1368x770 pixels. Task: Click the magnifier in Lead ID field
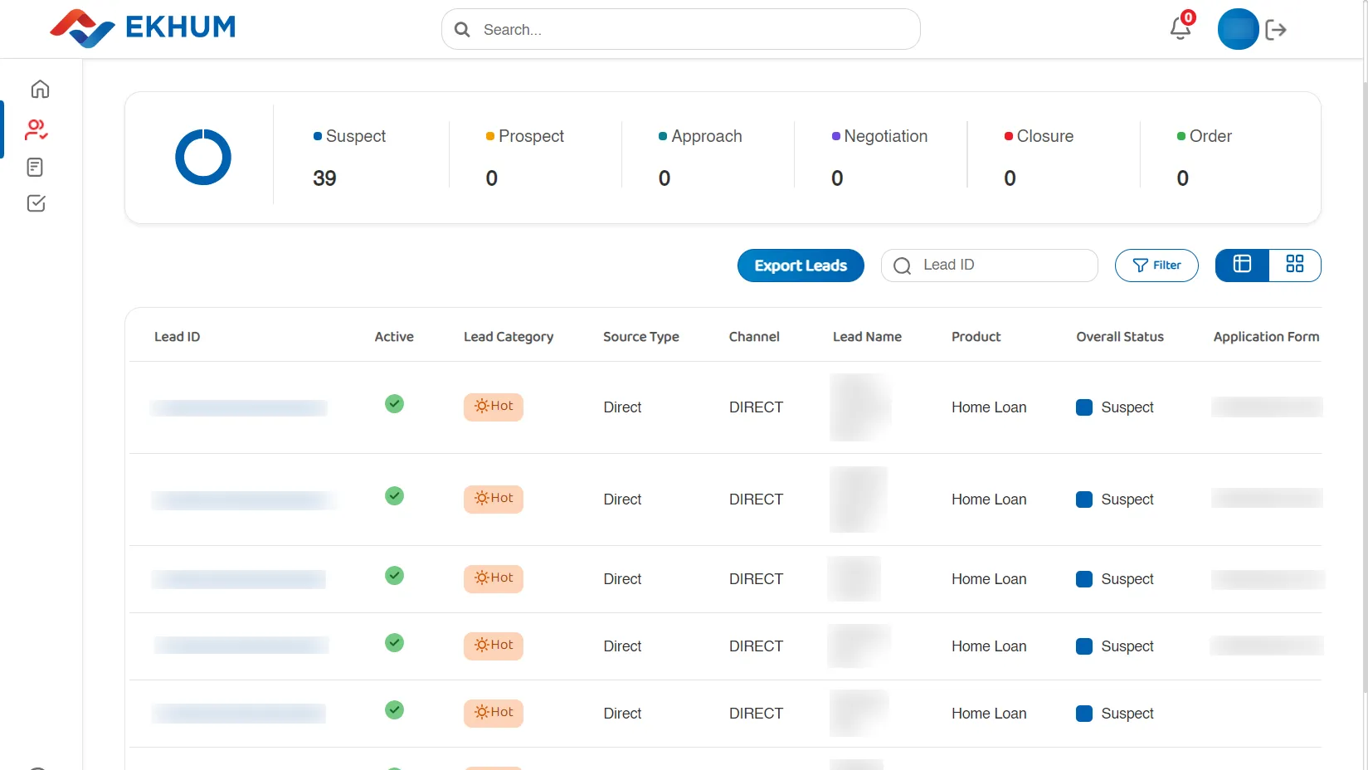902,266
